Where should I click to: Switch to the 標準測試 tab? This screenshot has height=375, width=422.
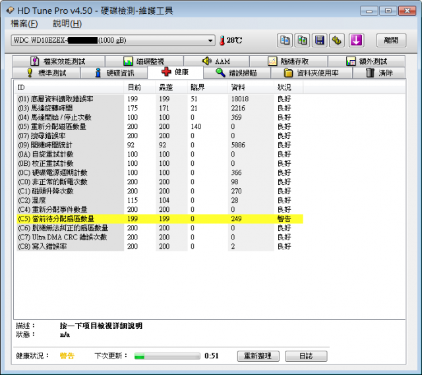[x=46, y=73]
